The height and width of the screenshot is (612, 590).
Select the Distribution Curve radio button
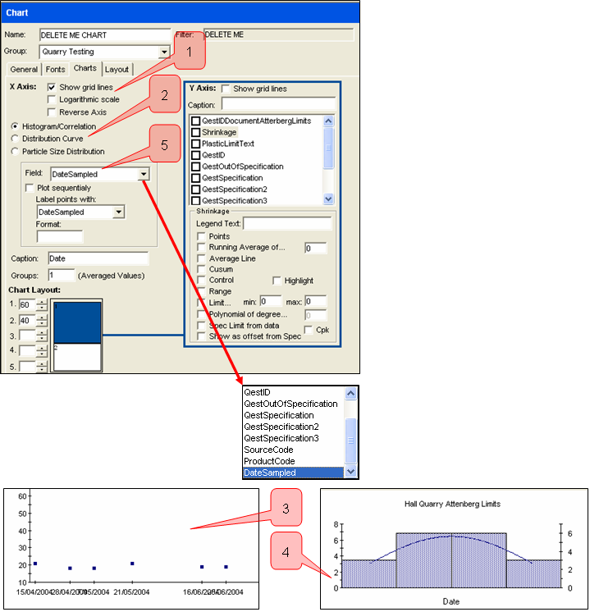click(15, 139)
